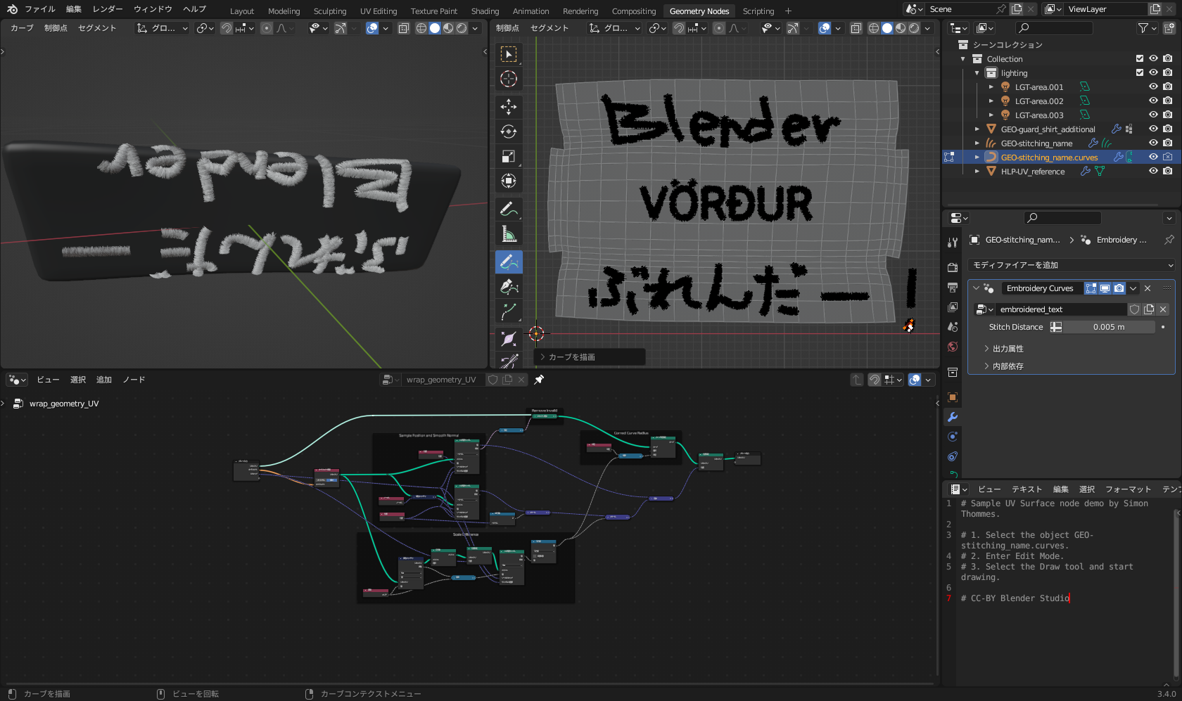Toggle X-ray in right viewport header
Image resolution: width=1182 pixels, height=701 pixels.
click(x=856, y=28)
